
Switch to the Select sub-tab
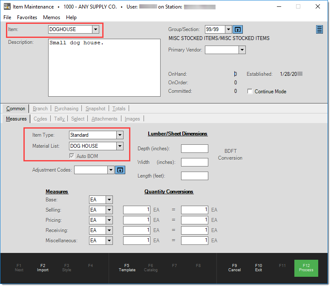coord(78,120)
